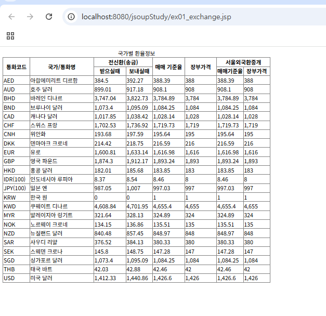
Task: Click the 917.18 value in AUD row
Action: (x=135, y=89)
